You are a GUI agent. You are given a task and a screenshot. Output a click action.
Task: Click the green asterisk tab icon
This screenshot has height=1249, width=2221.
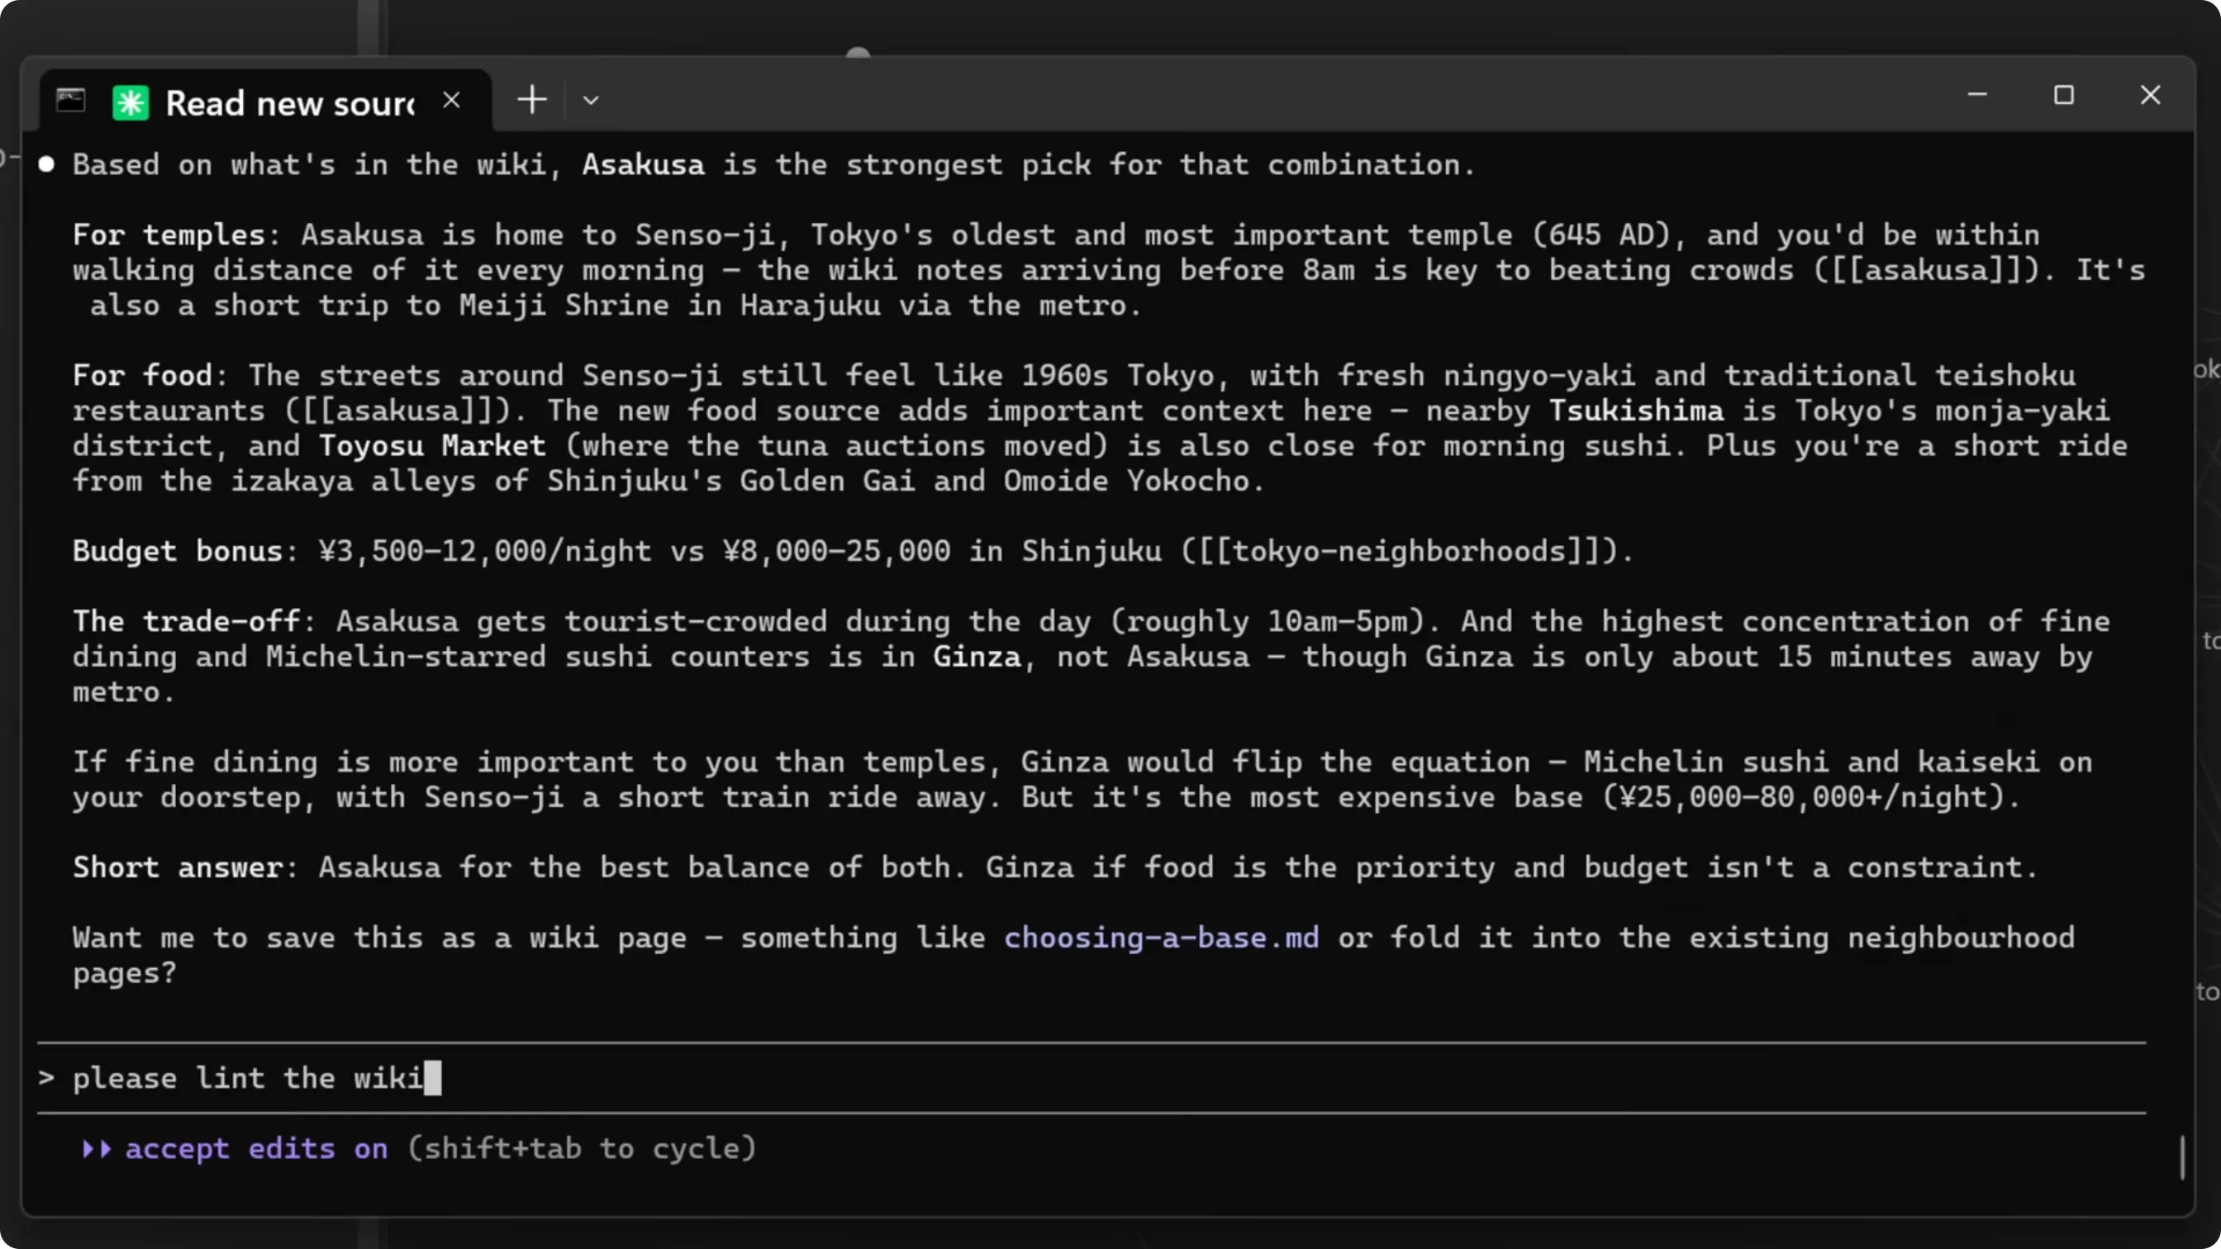click(x=131, y=102)
